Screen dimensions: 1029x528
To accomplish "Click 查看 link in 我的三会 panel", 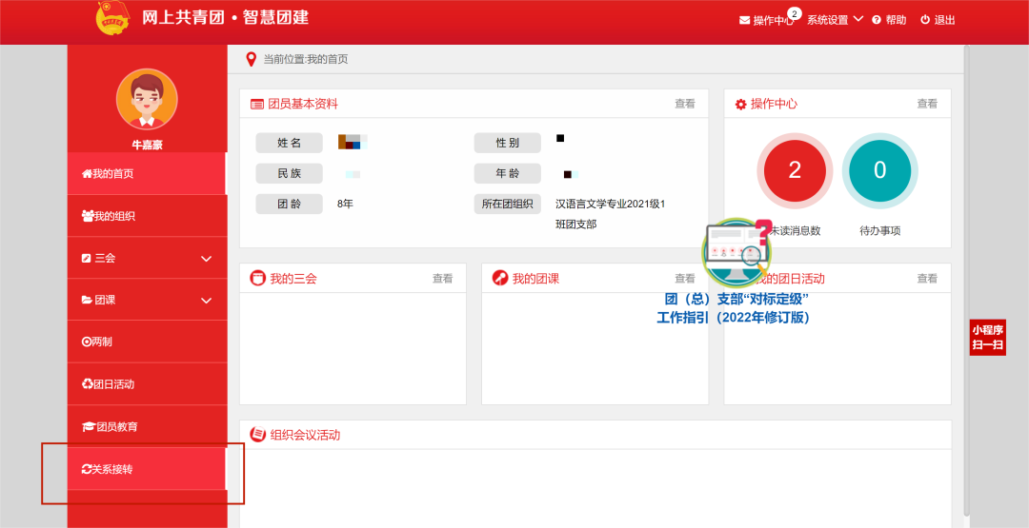I will click(442, 279).
